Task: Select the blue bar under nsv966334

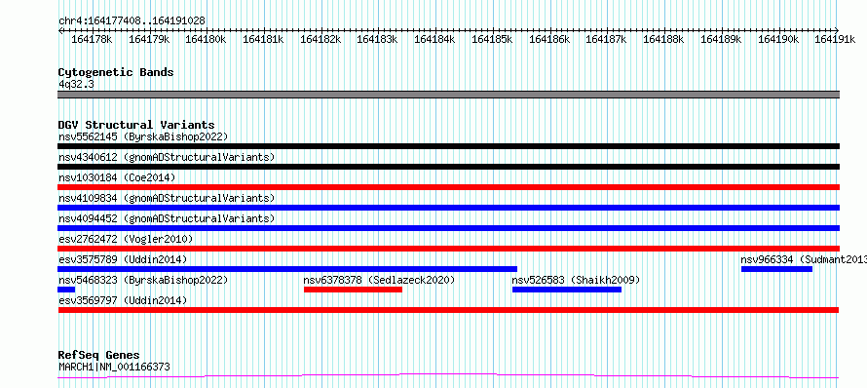Action: [x=776, y=269]
